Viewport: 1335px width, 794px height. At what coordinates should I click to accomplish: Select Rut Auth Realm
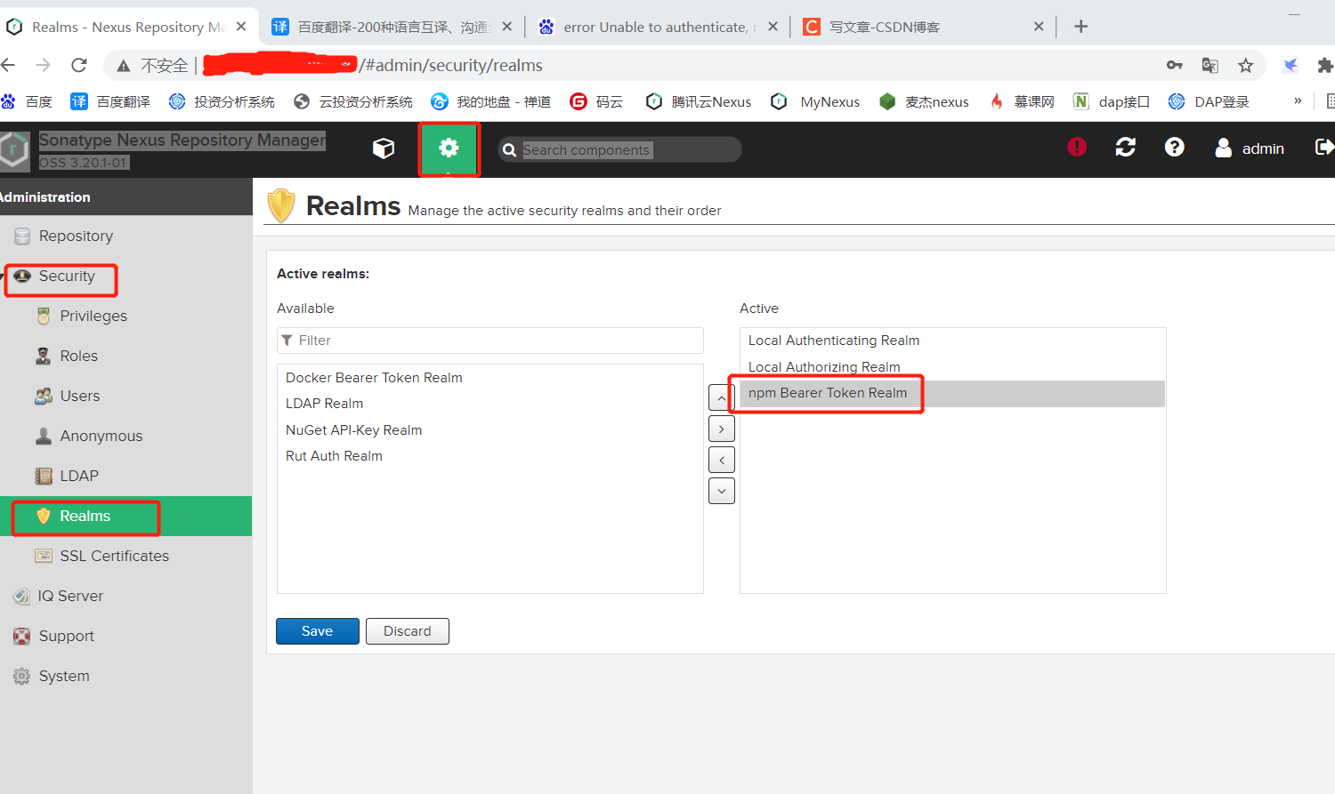point(490,456)
